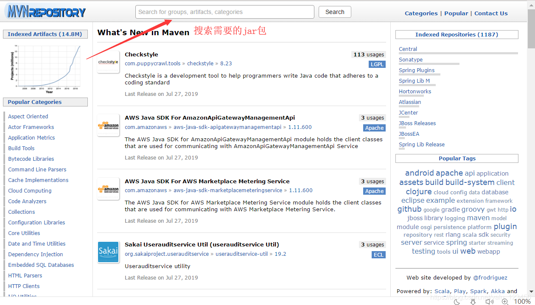The image size is (535, 305).
Task: Open the Cache Implementations category
Action: point(38,180)
